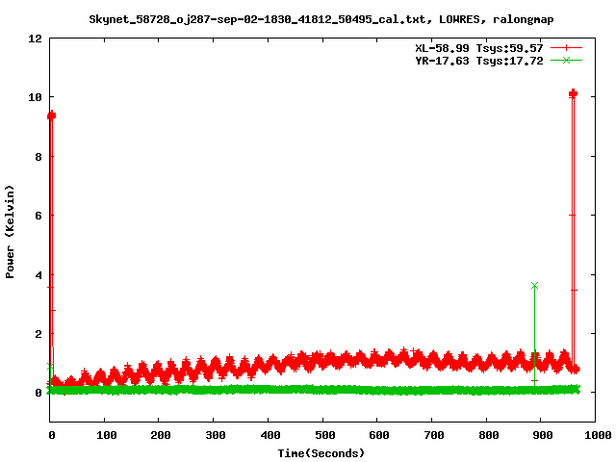Click the x-axis tick label 100
Viewport: 616px width, 462px height.
click(106, 435)
